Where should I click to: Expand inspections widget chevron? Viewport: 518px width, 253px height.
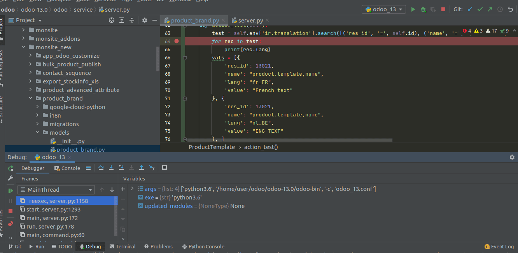click(x=514, y=31)
